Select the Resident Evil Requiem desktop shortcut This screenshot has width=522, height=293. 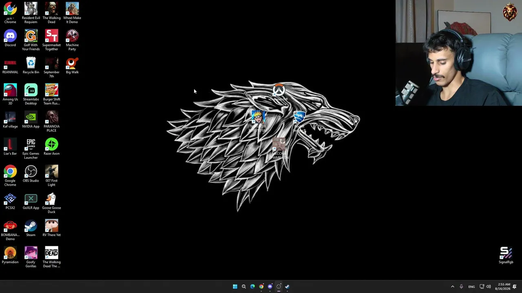(x=31, y=13)
